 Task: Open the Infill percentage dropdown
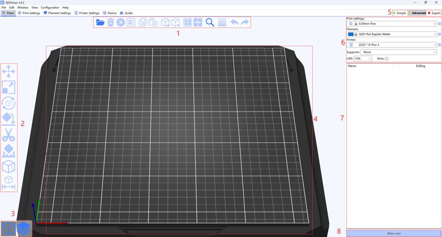(x=363, y=58)
